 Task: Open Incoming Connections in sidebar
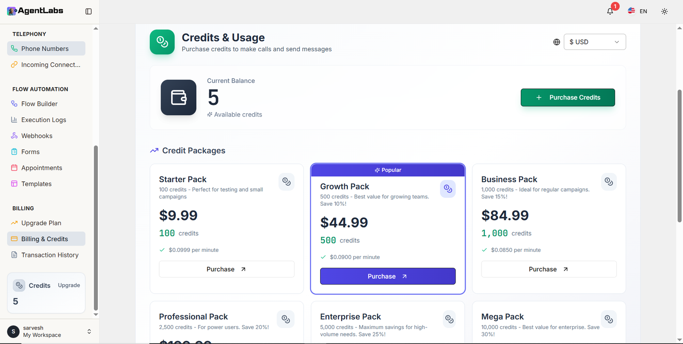point(46,65)
